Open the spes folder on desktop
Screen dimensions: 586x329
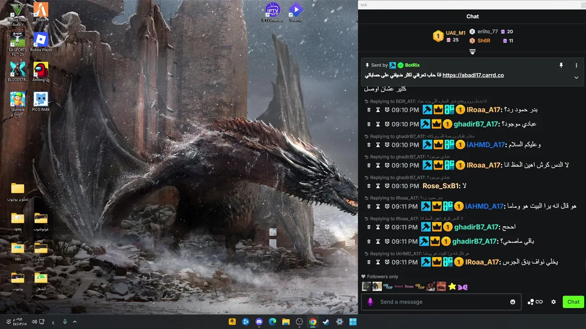(17, 222)
